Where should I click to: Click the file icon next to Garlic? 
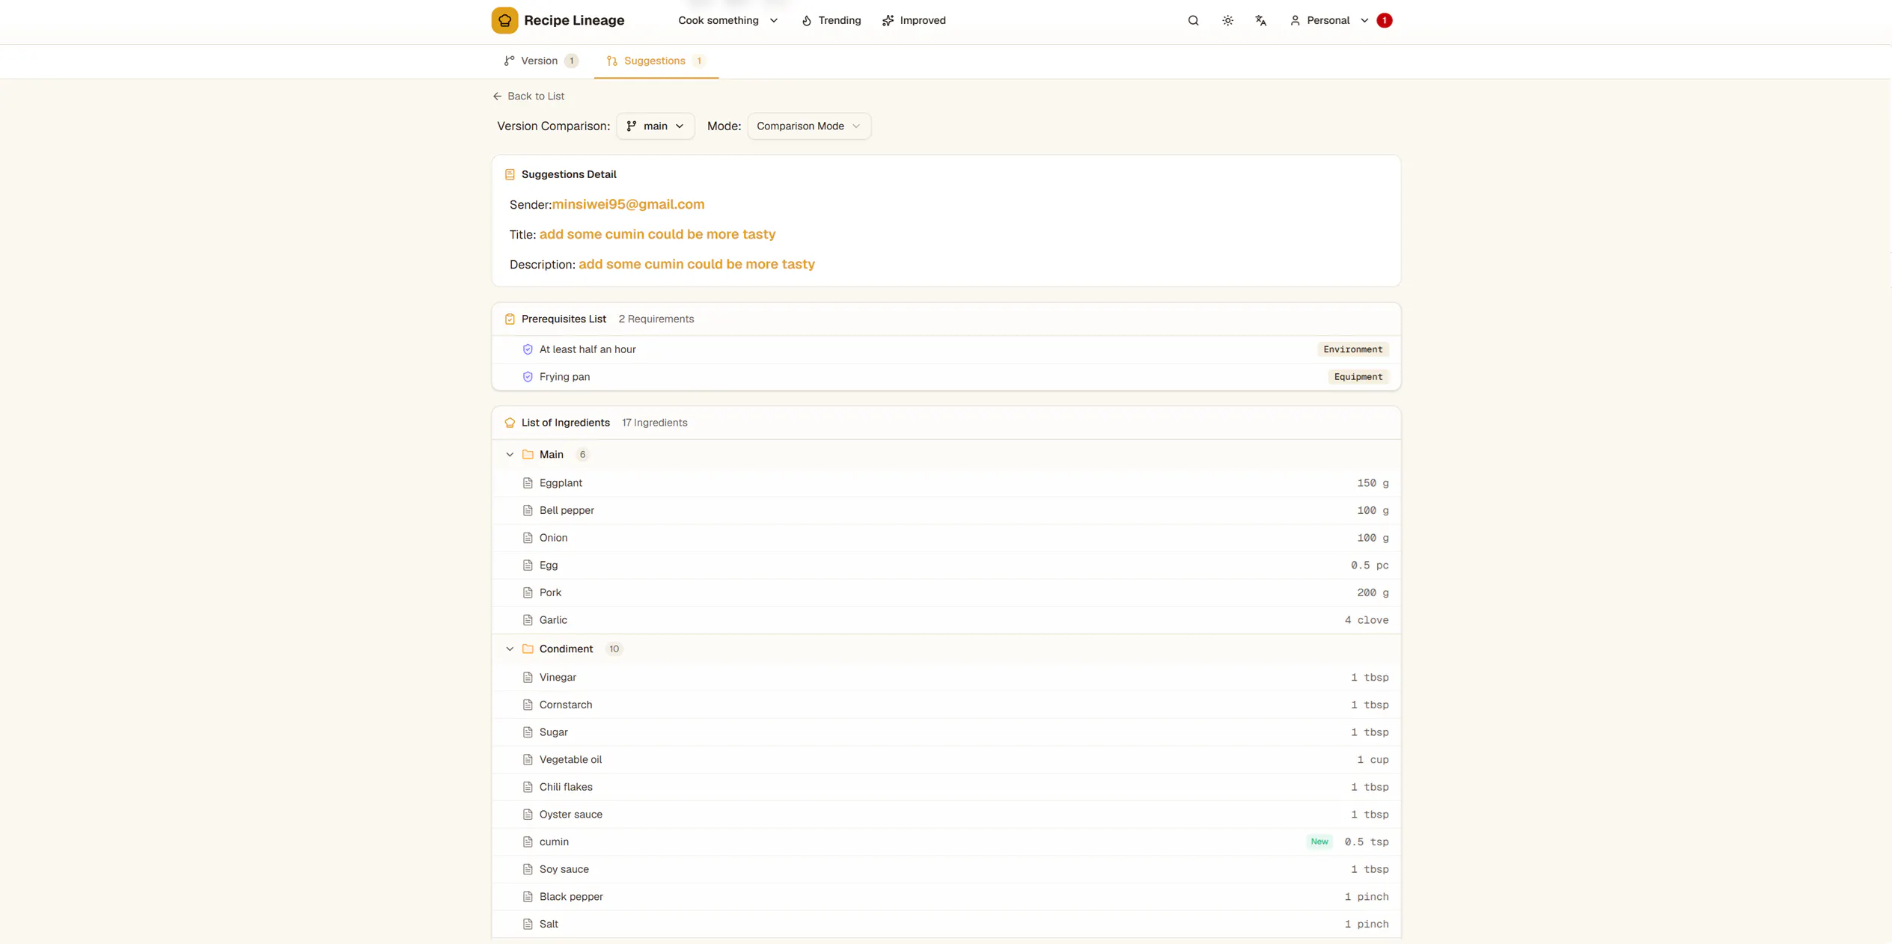coord(528,620)
